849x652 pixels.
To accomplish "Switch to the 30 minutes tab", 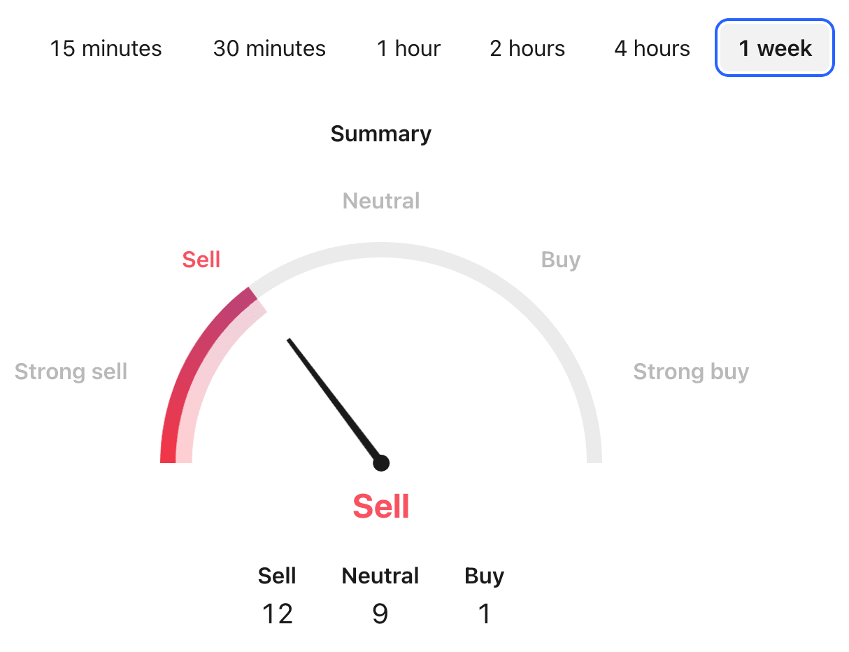I will [x=269, y=48].
